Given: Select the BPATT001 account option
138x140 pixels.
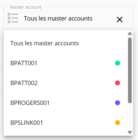Looking at the screenshot, I should point(65,63).
